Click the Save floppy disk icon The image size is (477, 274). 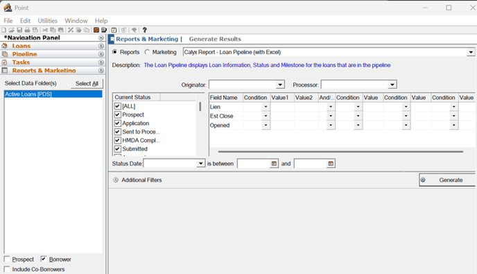click(x=19, y=30)
